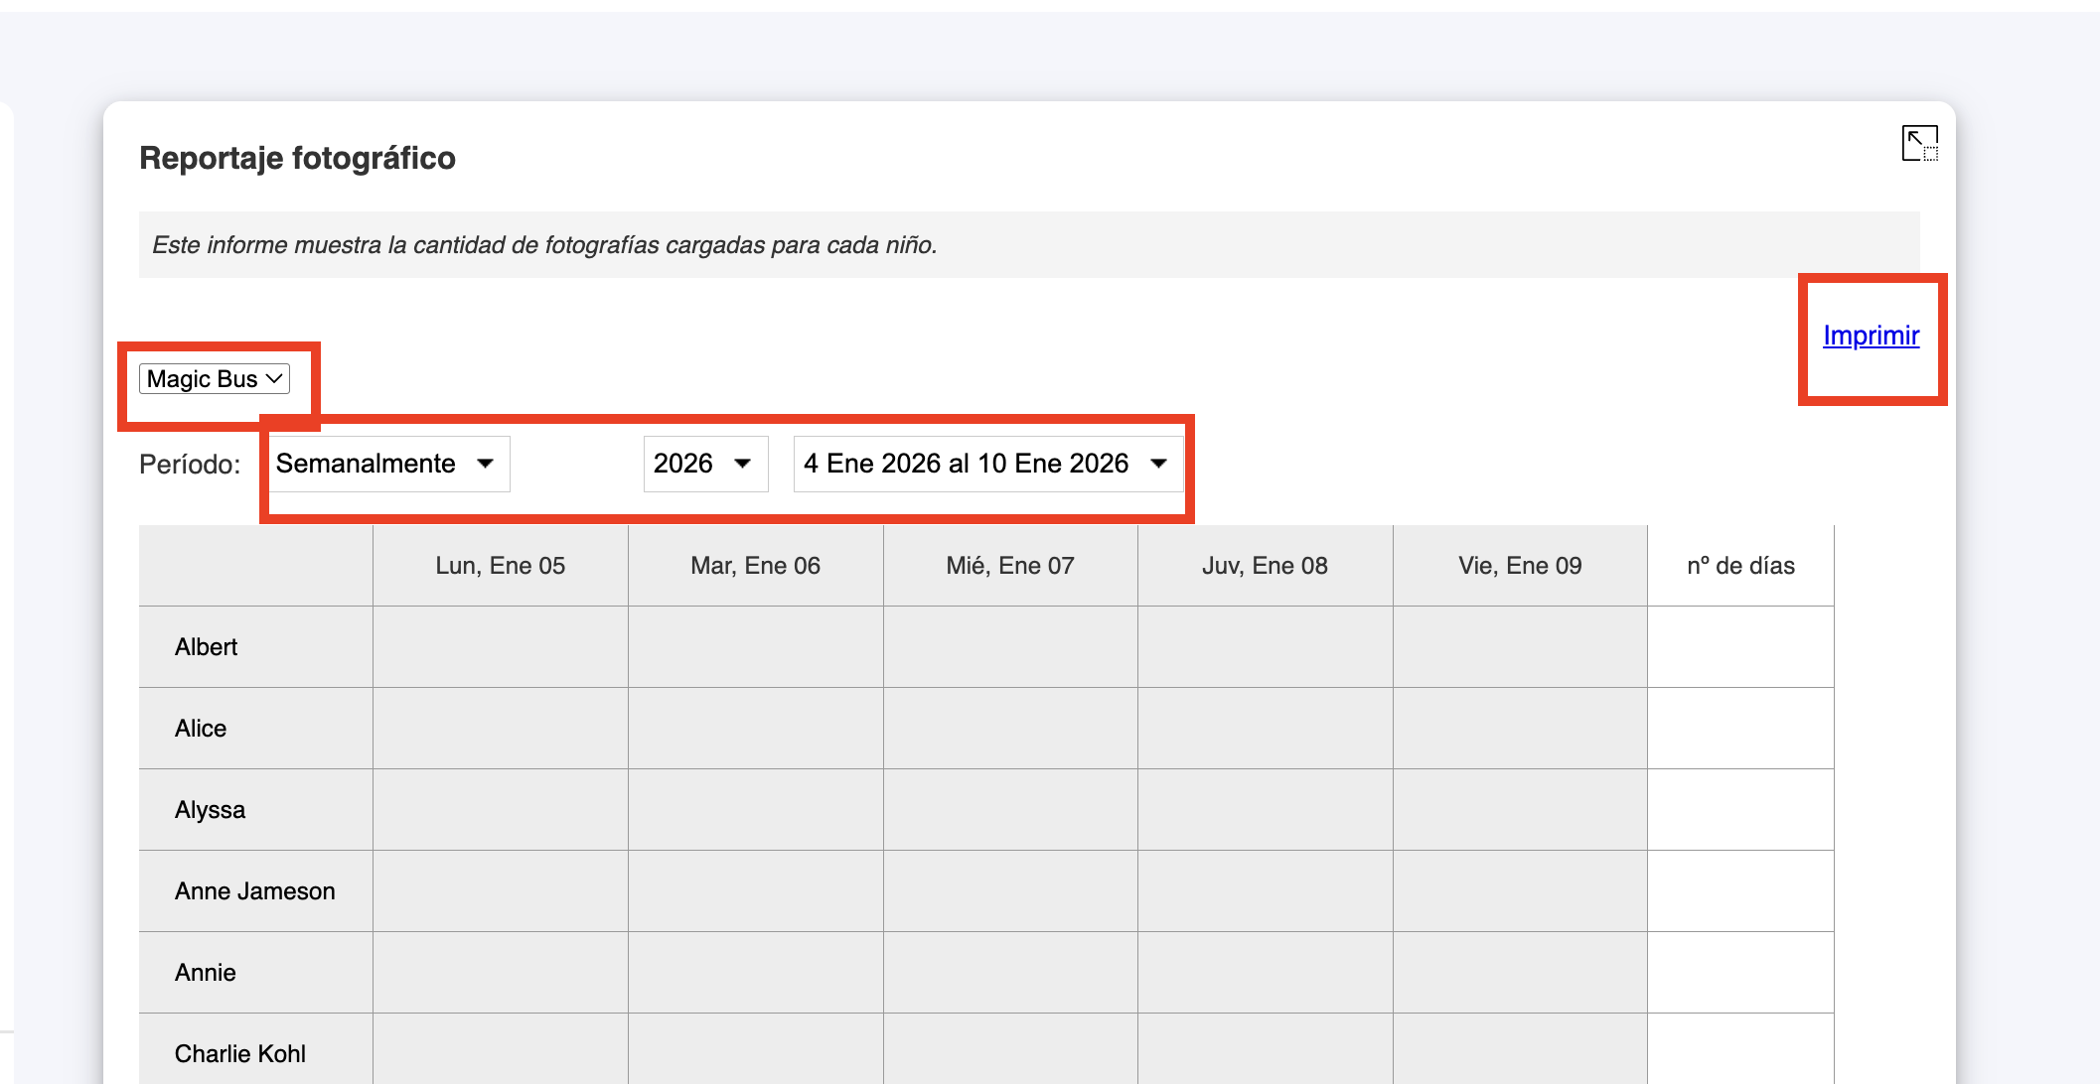This screenshot has height=1084, width=2100.
Task: Select the Charlie Kohl row name
Action: click(240, 1053)
